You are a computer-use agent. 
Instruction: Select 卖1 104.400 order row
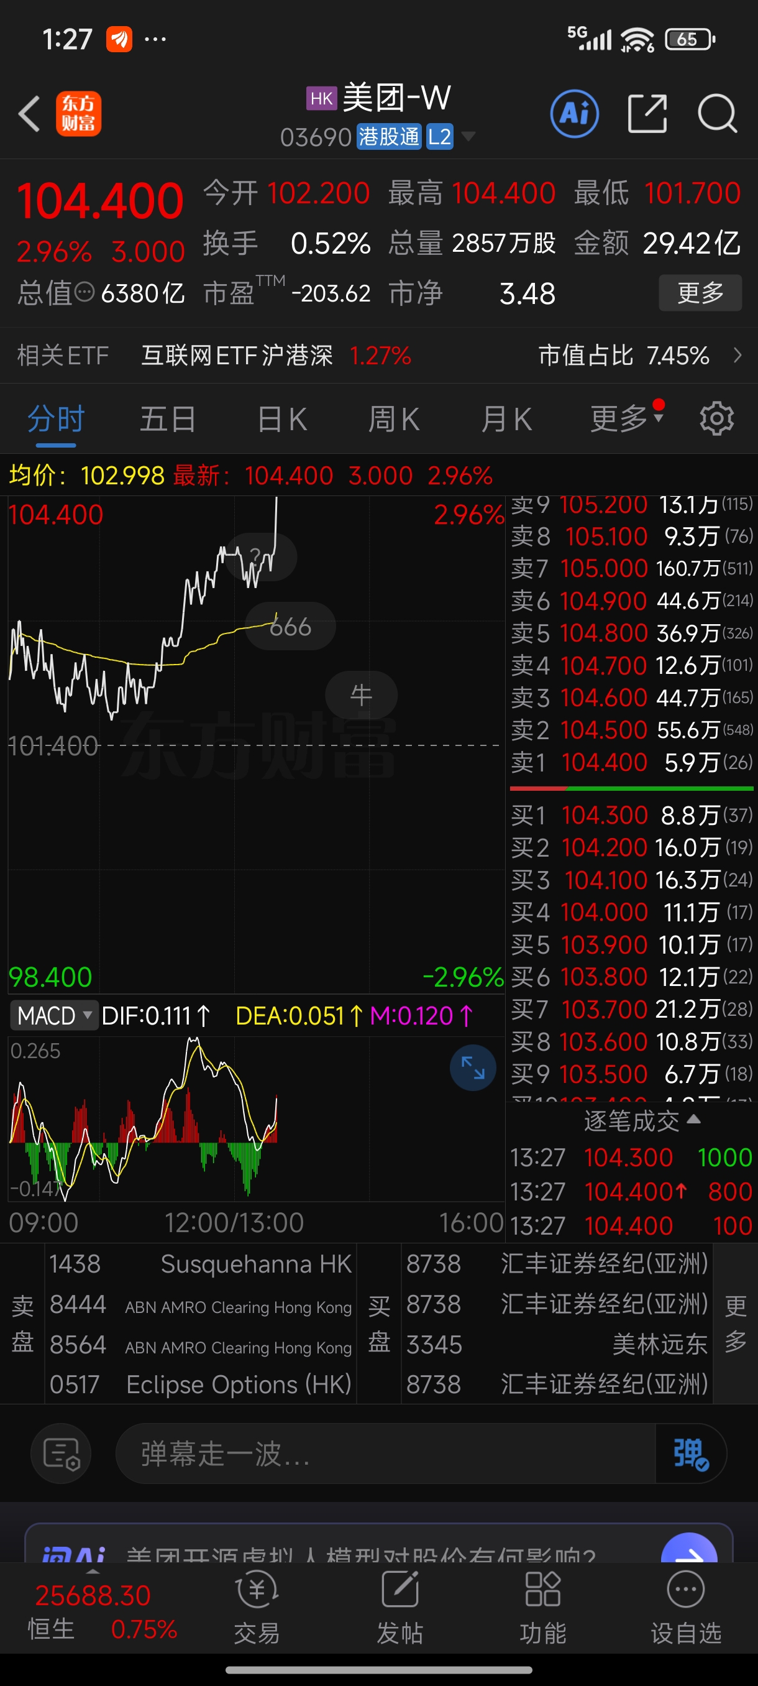[632, 763]
